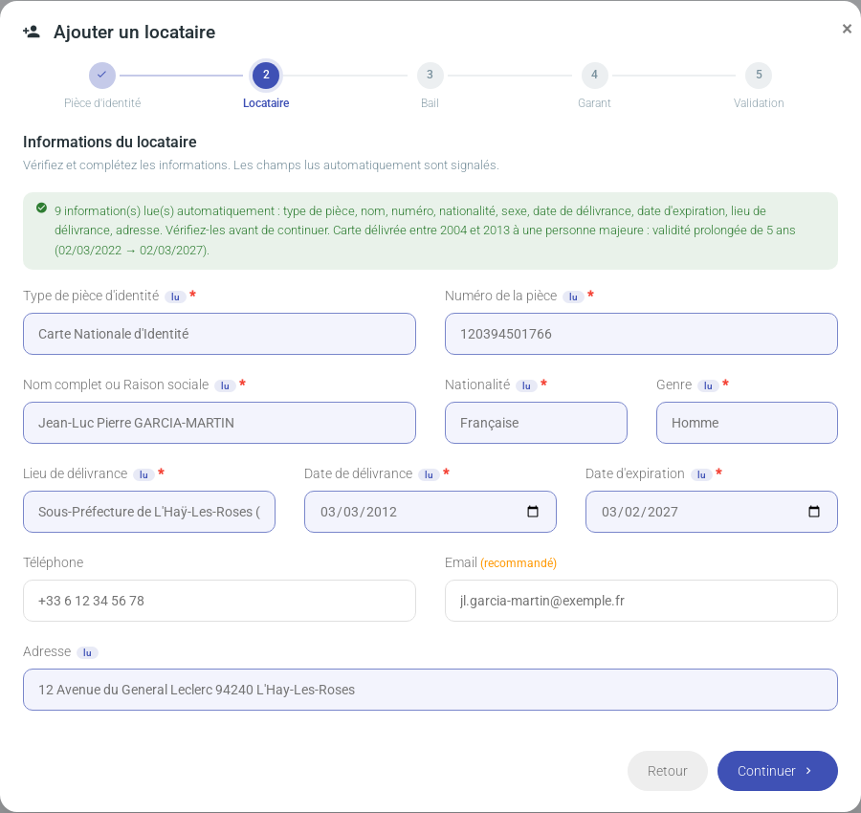Click the 'lu' badge next to Type de pièce d'identité

[175, 297]
